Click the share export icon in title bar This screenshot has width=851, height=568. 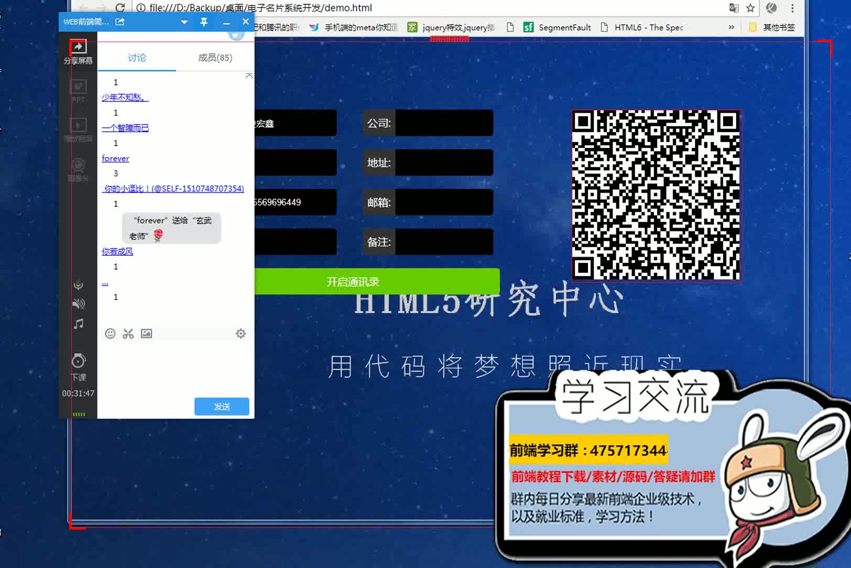click(x=120, y=21)
